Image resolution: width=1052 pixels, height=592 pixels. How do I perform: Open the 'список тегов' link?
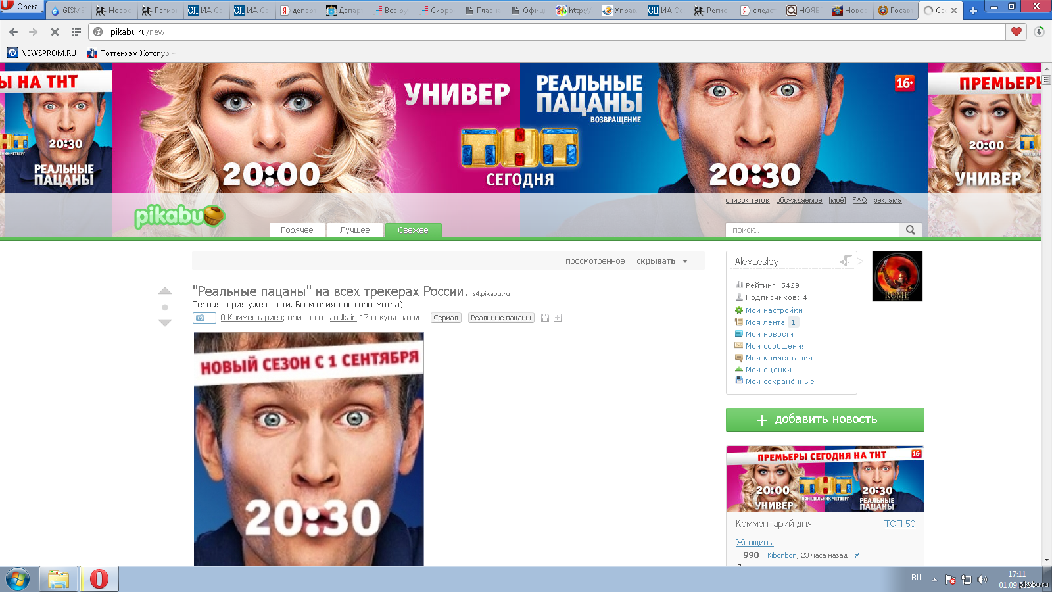pos(747,200)
